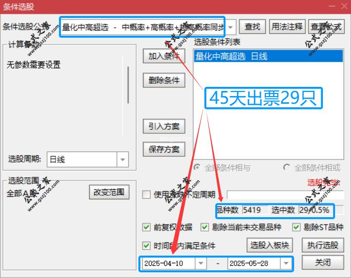Click 执行选股 to run screening
The height and width of the screenshot is (278, 351).
[x=323, y=245]
